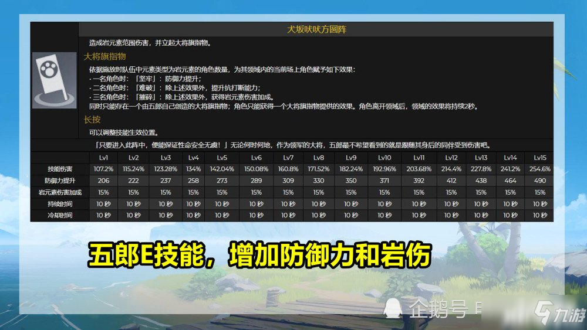Select the skill title 大坂吠吠方圆阵
This screenshot has width=587, height=330.
317,29
